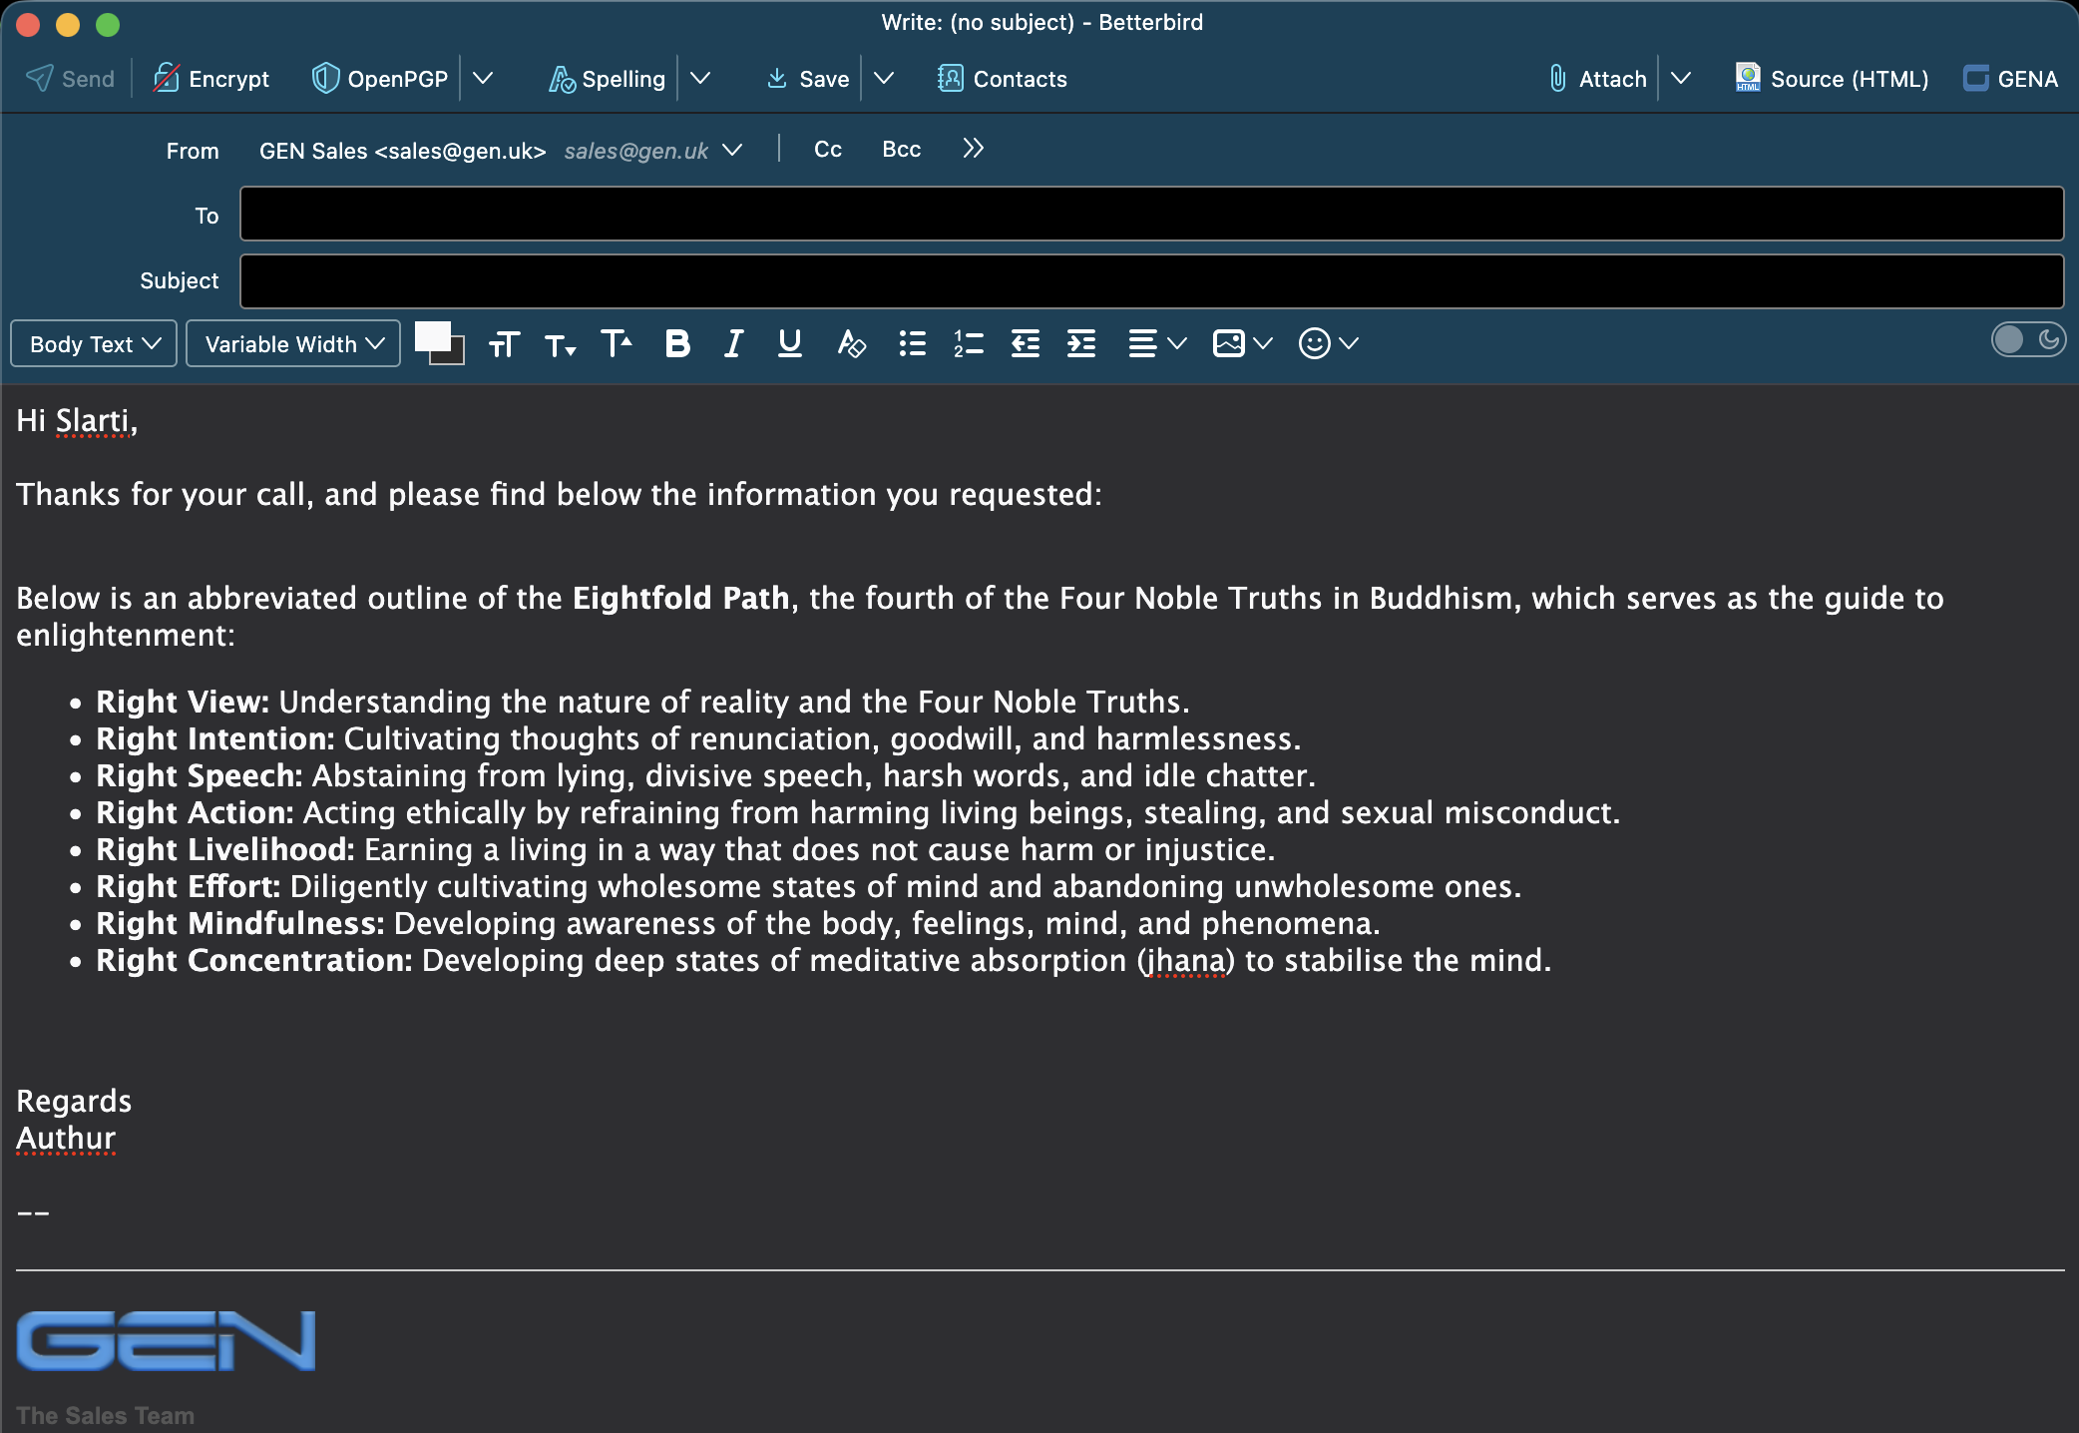Screen dimensions: 2079x1433
Task: Click the OpenPGP shield button
Action: point(380,79)
